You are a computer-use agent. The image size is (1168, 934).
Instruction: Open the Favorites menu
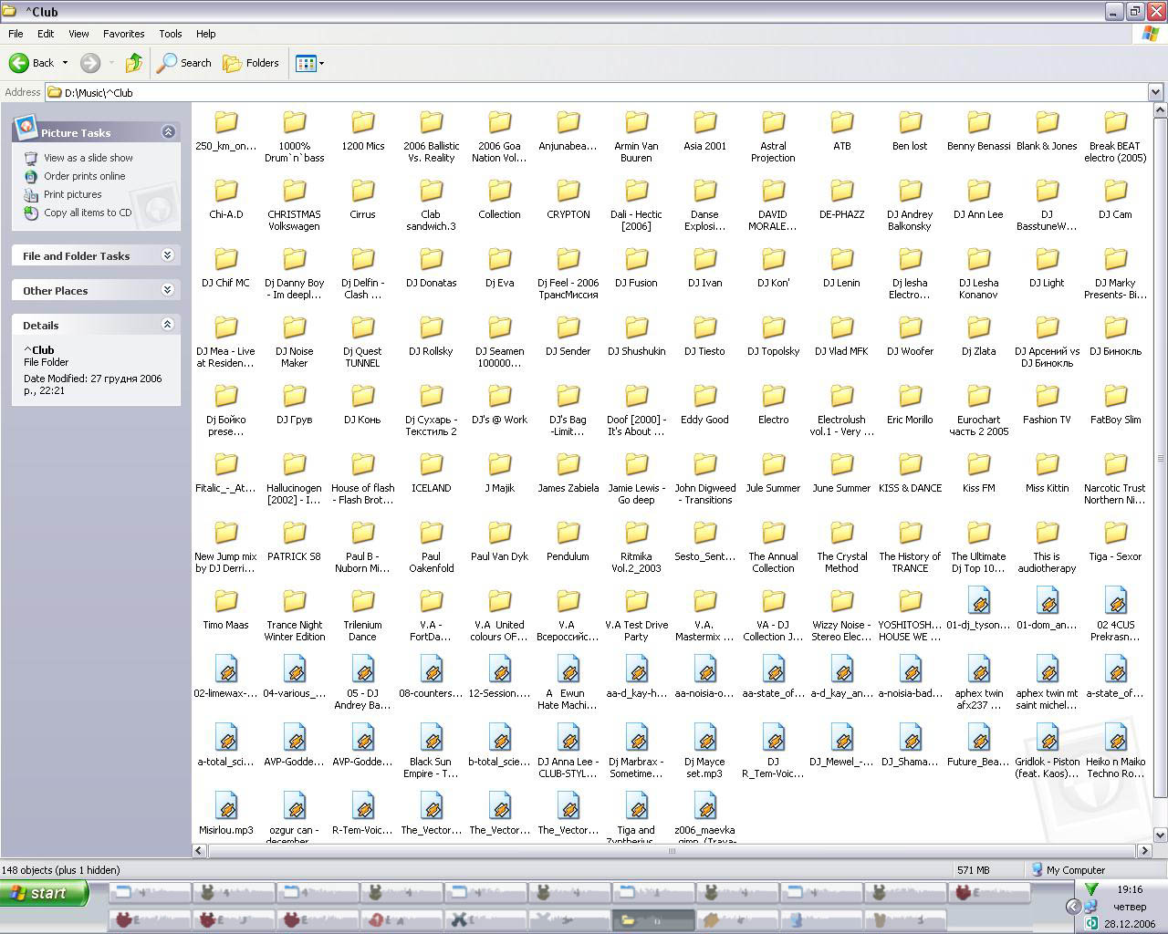point(123,34)
